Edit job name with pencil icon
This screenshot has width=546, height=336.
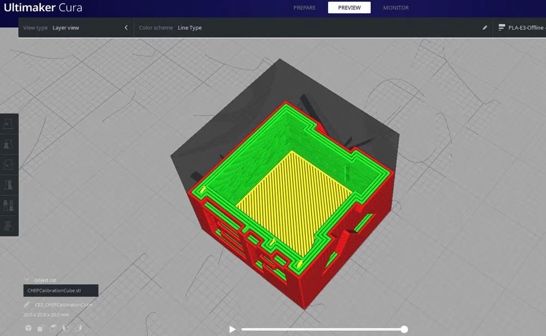[27, 304]
